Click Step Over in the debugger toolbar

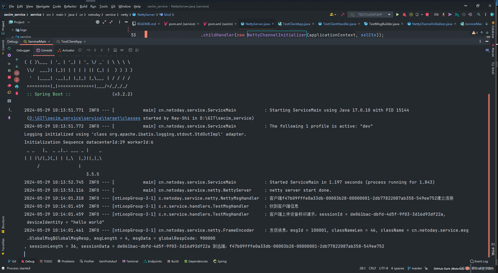(x=88, y=50)
